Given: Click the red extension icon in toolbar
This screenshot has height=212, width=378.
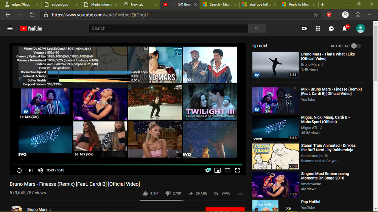Looking at the screenshot, I should pos(329,15).
